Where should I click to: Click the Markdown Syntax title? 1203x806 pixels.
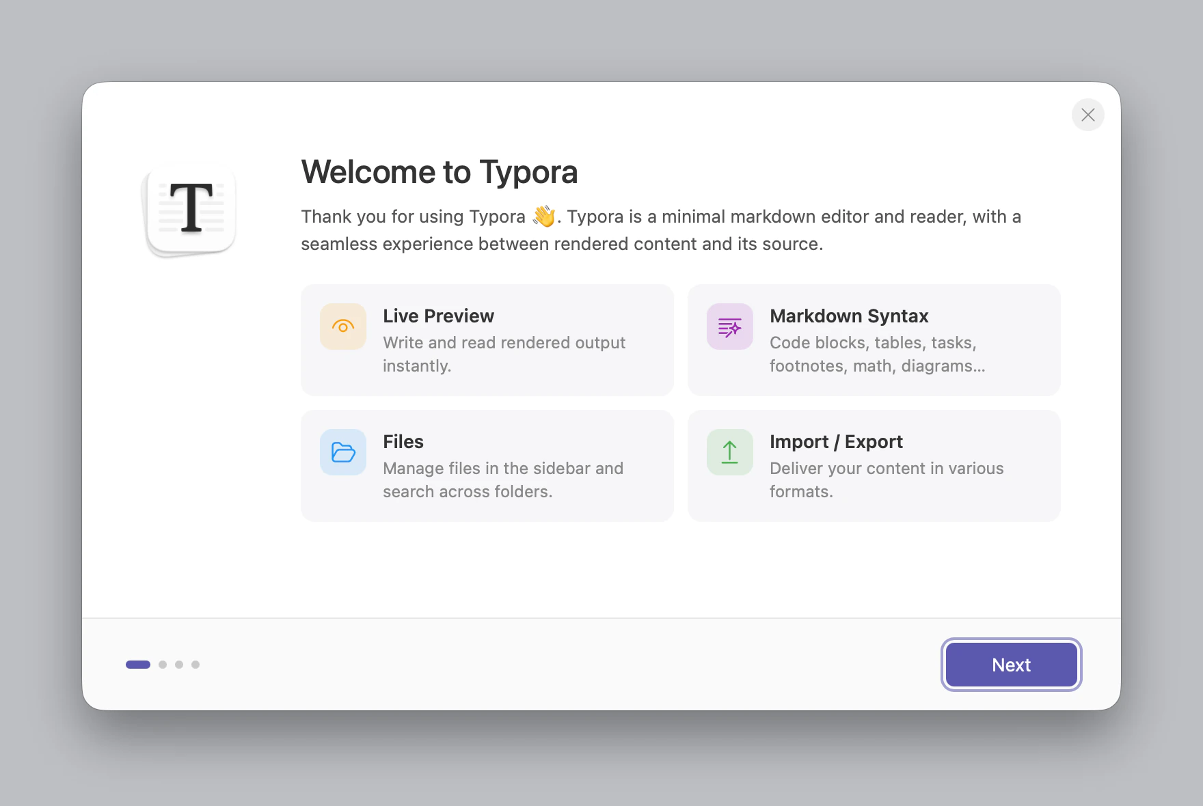[x=849, y=316]
